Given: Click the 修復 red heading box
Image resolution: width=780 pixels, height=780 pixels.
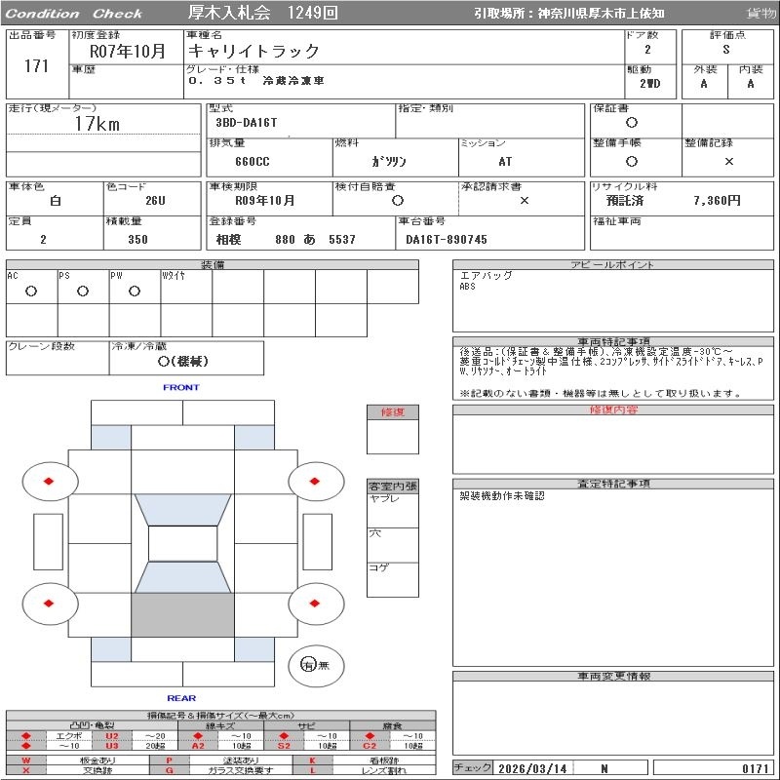Looking at the screenshot, I should 392,412.
